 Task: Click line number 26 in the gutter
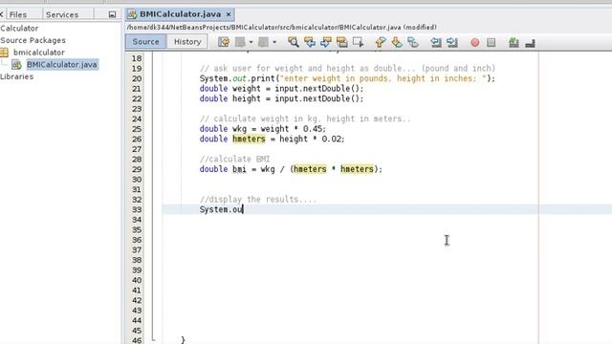click(x=137, y=139)
